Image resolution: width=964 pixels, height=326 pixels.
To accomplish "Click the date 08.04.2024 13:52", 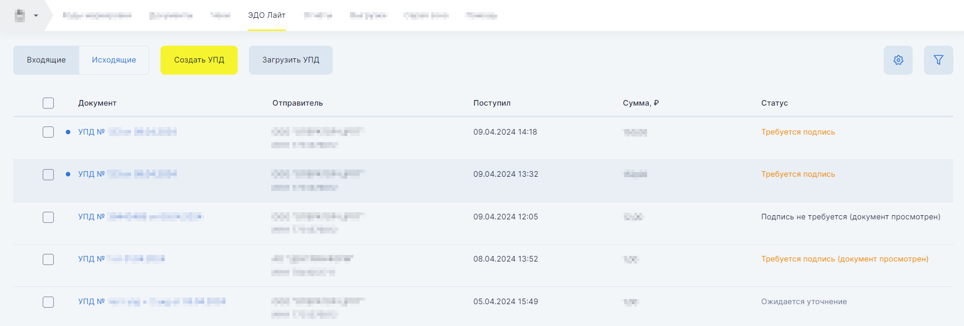I will [506, 259].
